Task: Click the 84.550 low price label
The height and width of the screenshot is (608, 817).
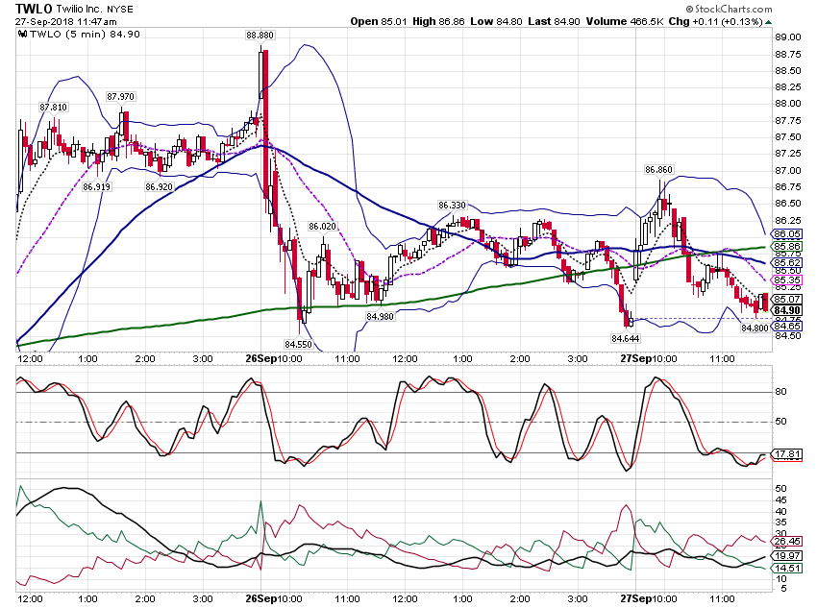Action: 298,344
